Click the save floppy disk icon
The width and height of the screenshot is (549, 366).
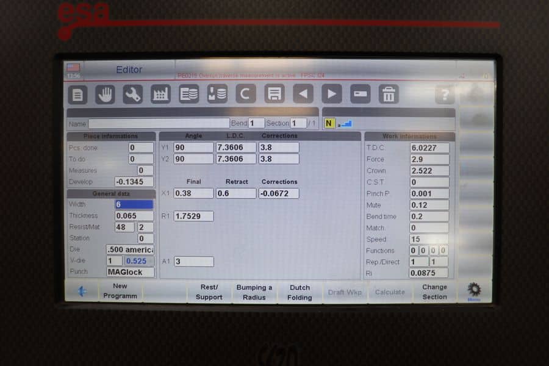[274, 94]
